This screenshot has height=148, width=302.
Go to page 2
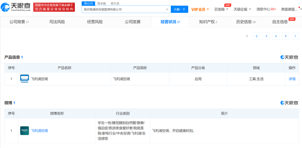click(257, 36)
